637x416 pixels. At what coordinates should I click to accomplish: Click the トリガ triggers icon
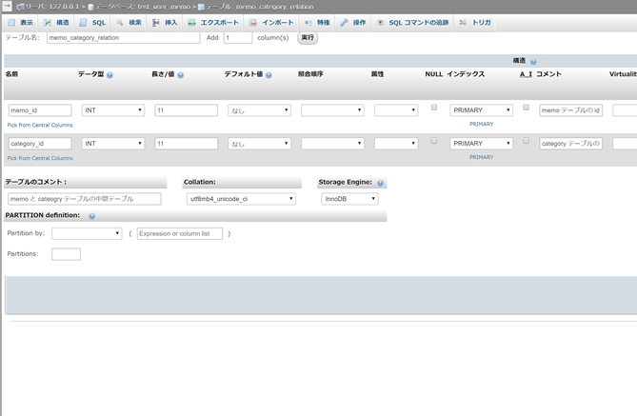(x=463, y=23)
